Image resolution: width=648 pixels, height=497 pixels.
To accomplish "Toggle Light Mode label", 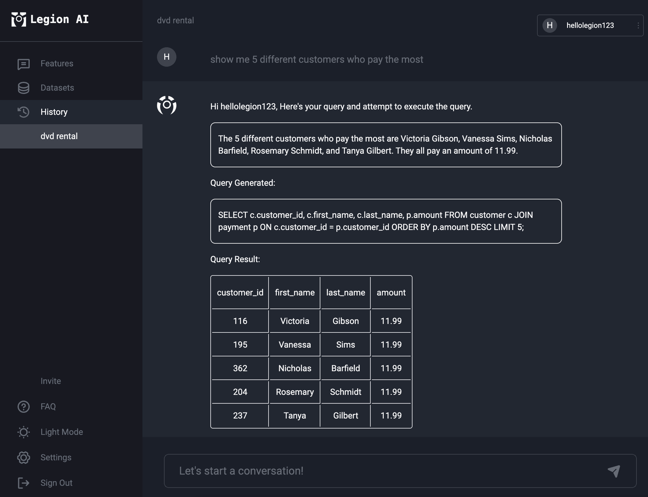I will 62,432.
